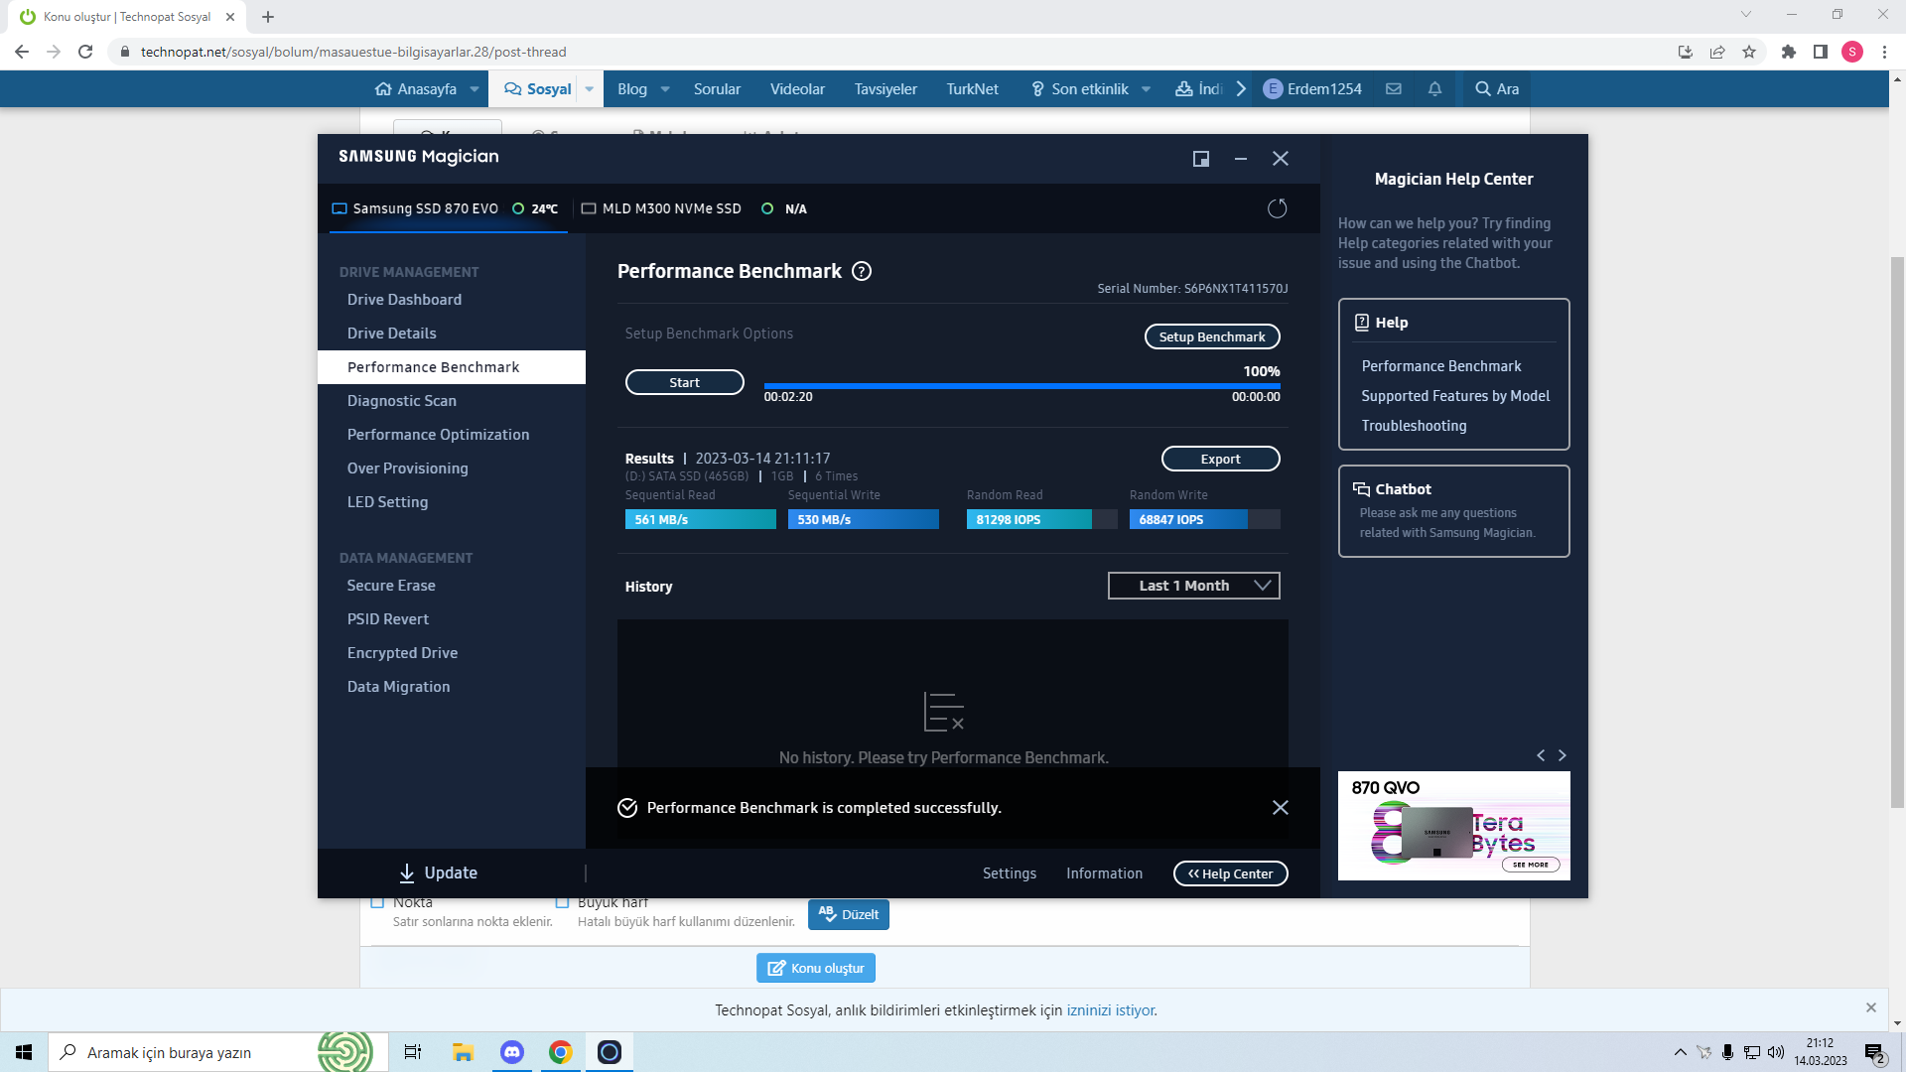Toggle Magician mini-window mode icon

click(x=1200, y=159)
